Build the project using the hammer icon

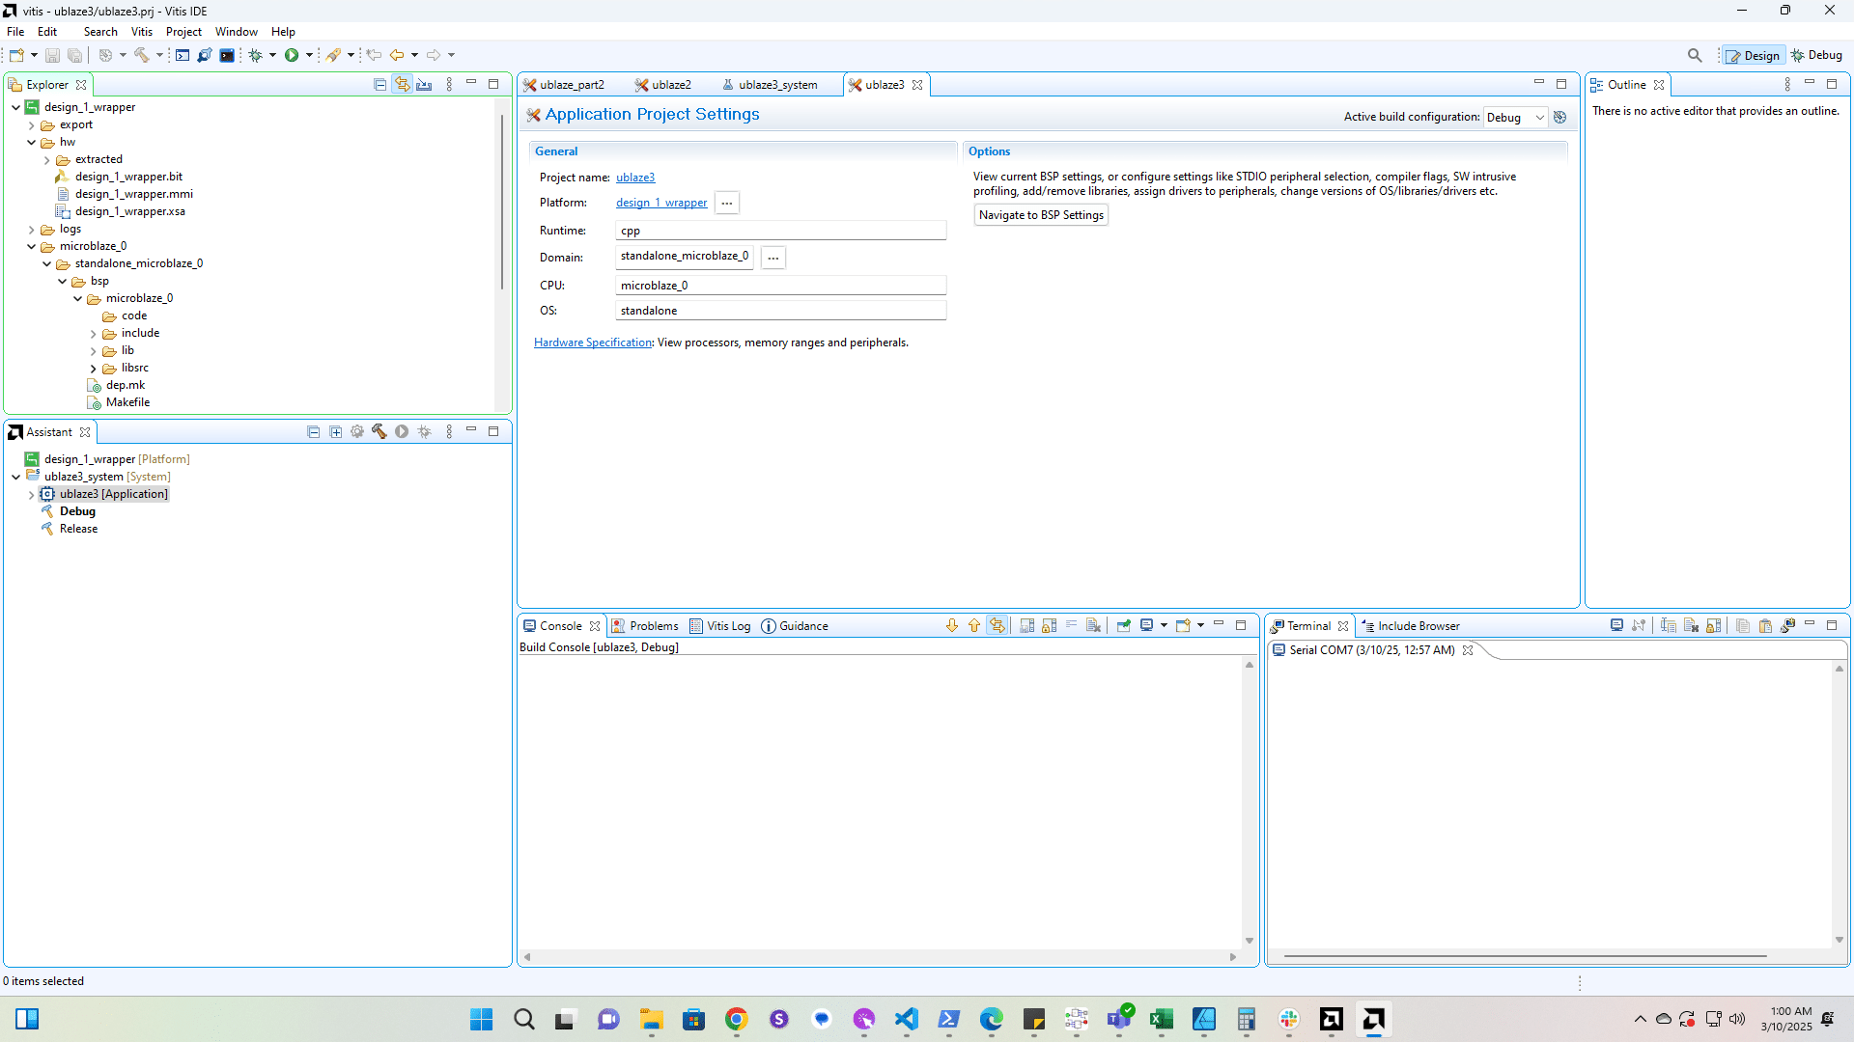(143, 55)
